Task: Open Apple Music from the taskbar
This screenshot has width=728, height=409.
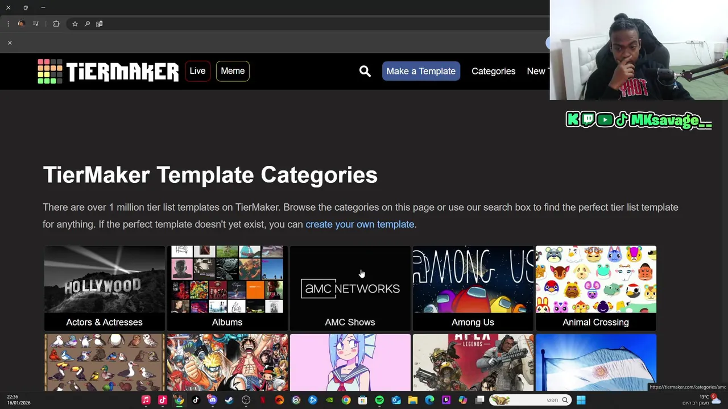Action: click(146, 400)
